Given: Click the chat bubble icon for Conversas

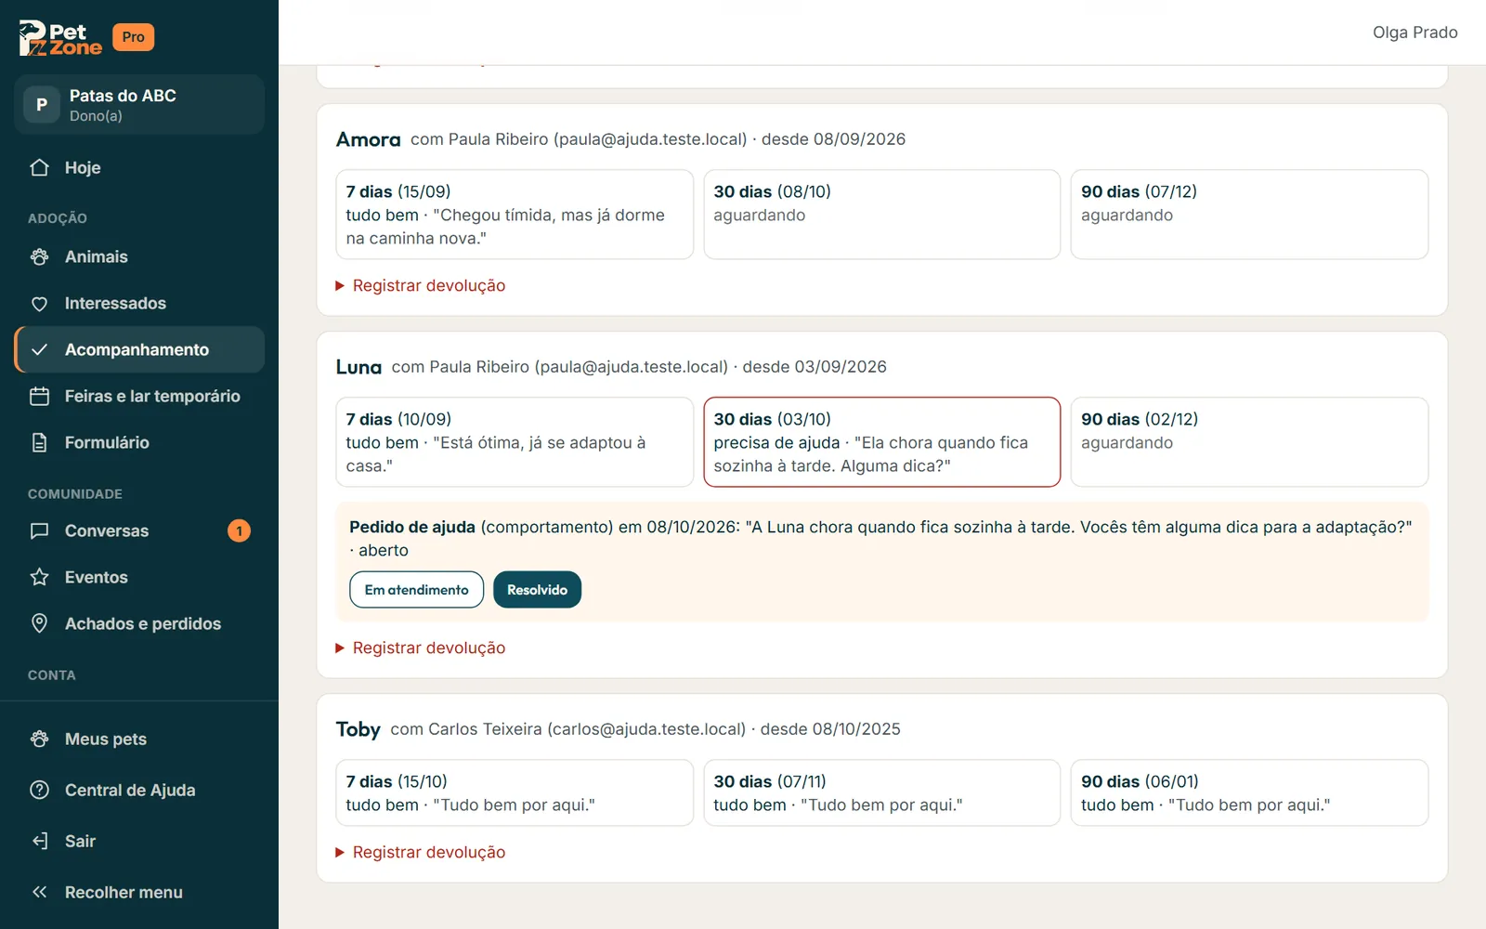Looking at the screenshot, I should click(x=39, y=531).
